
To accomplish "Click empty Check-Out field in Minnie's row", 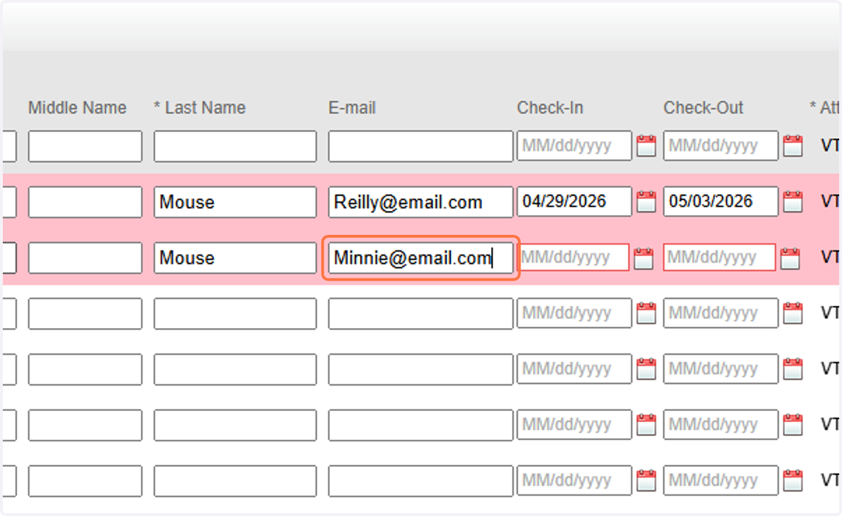I will (719, 257).
